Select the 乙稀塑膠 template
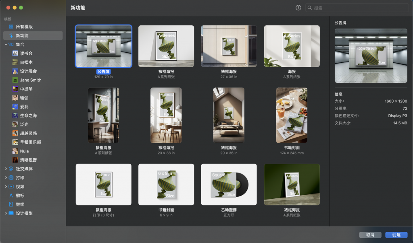Image resolution: width=413 pixels, height=243 pixels. pos(229,184)
